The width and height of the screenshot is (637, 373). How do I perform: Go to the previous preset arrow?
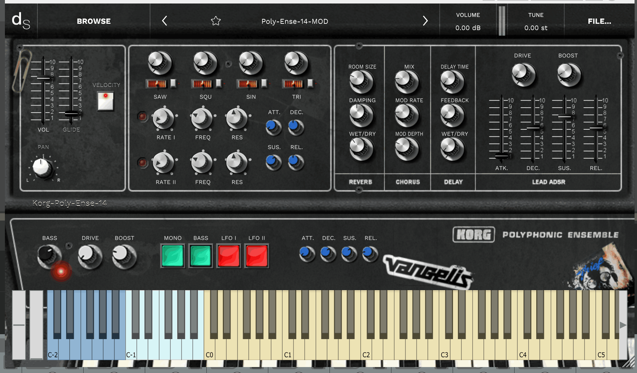click(164, 21)
